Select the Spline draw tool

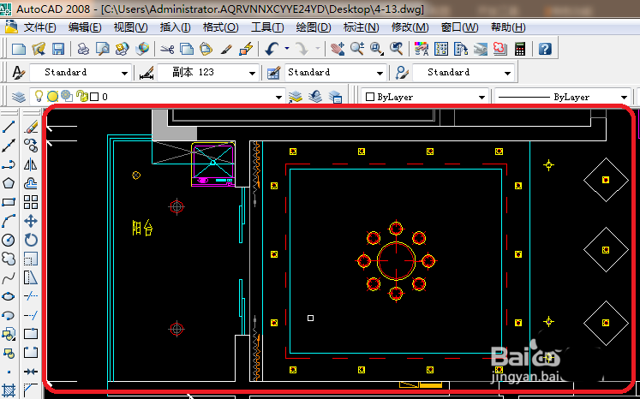click(x=9, y=277)
